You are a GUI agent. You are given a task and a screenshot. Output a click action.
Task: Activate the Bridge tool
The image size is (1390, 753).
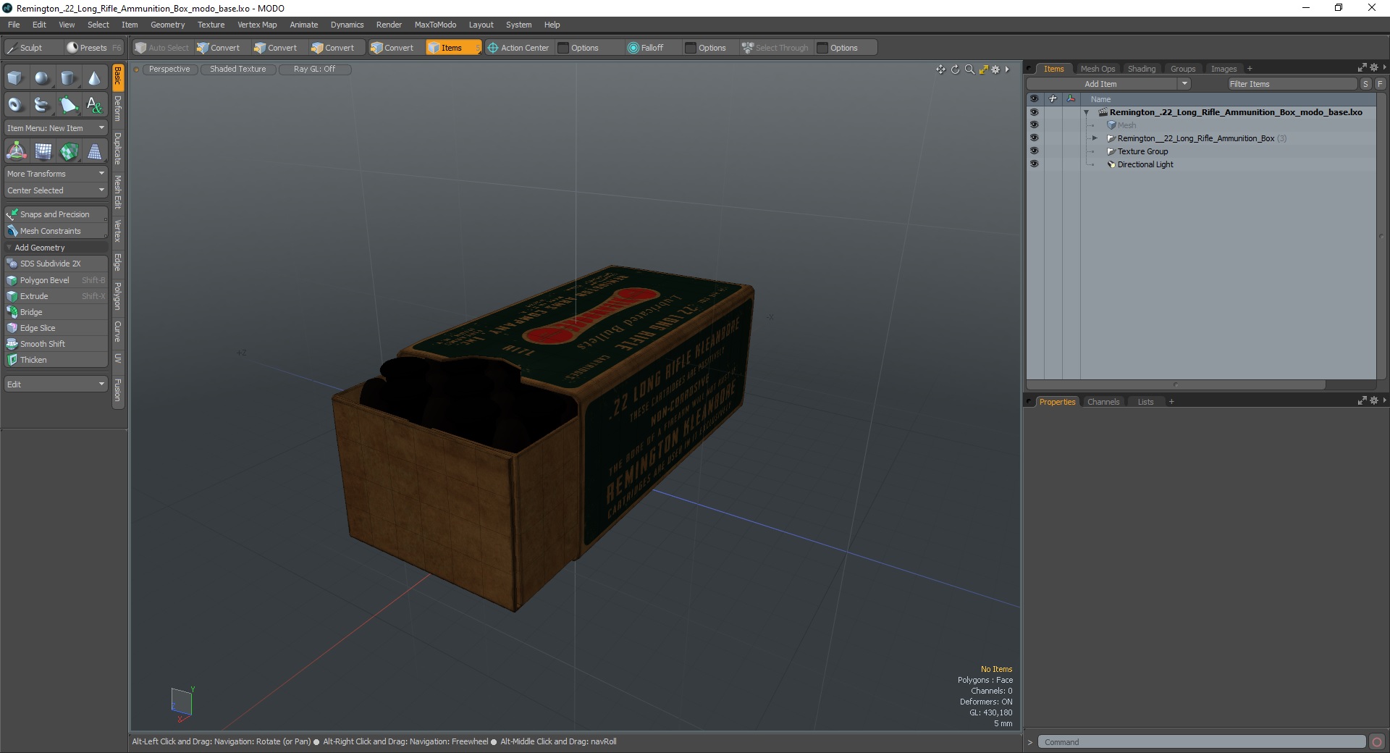click(x=56, y=312)
